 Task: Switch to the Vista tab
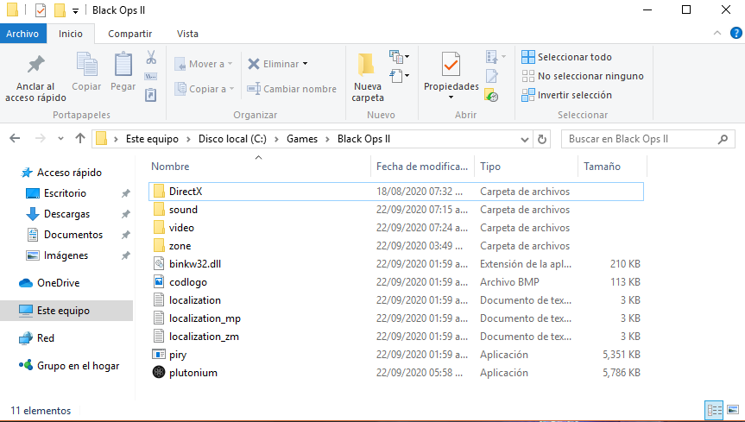pos(187,34)
